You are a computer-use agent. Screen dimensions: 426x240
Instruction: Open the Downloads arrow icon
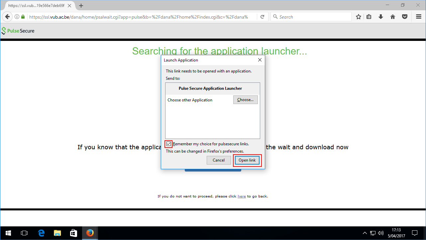[x=381, y=17]
